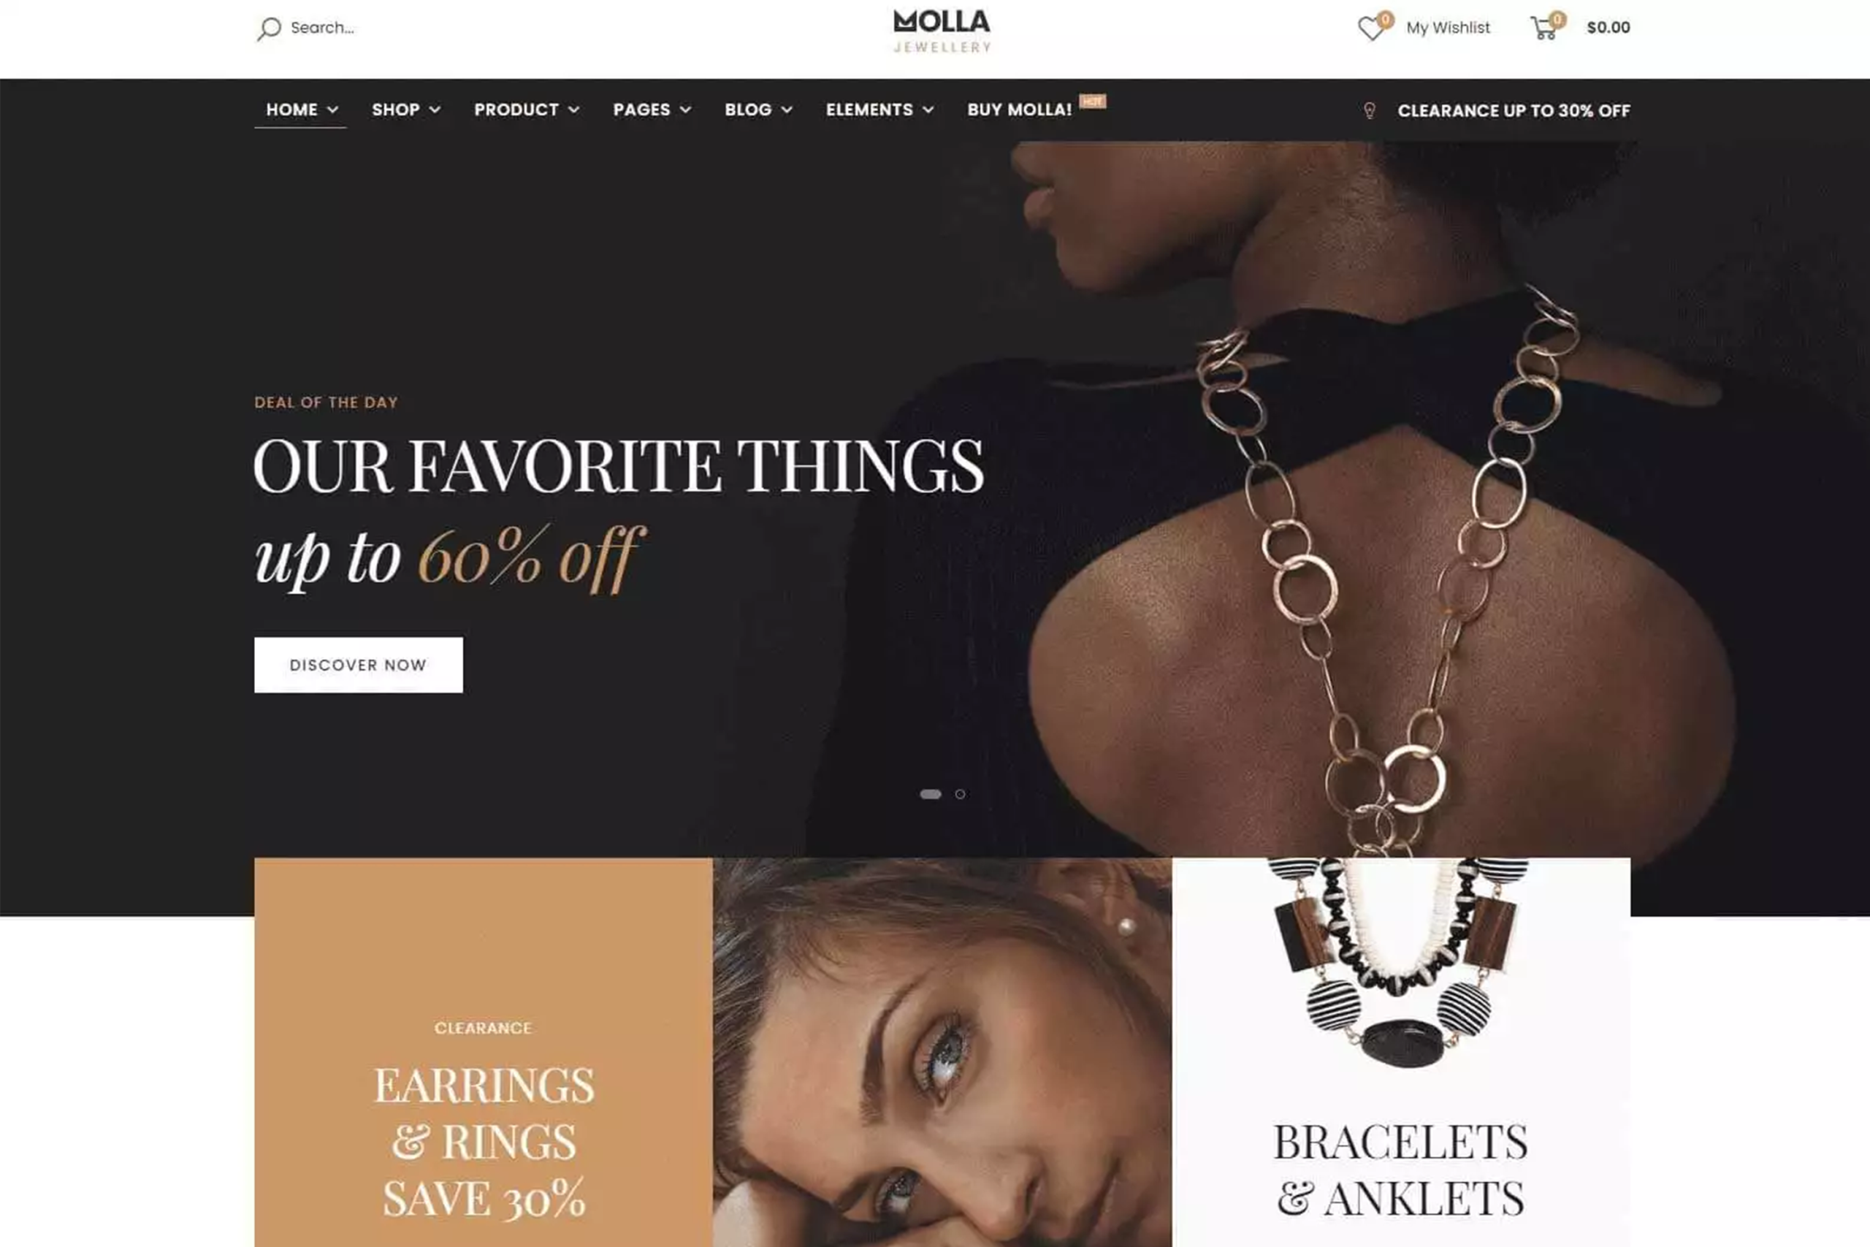Click the Clearance up to 30% off link
1870x1247 pixels.
pyautogui.click(x=1514, y=110)
